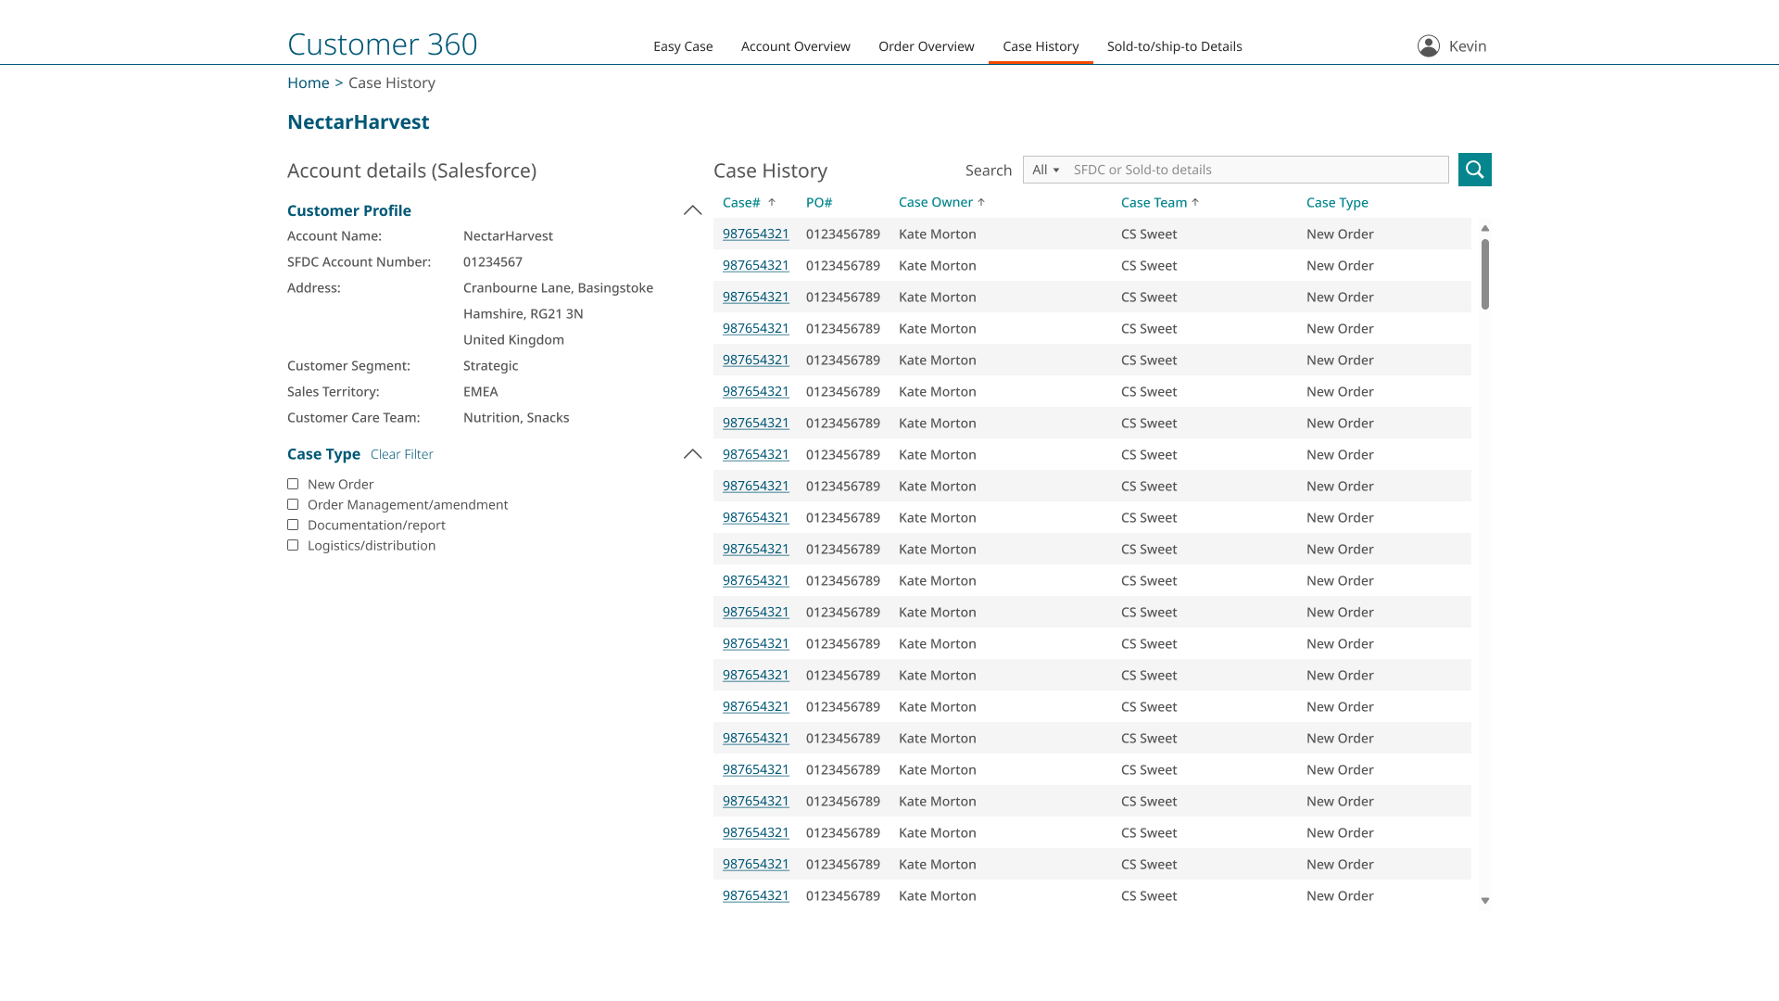Viewport: 1779px width, 1001px height.
Task: Click the Case Team sort arrow
Action: 1195,202
